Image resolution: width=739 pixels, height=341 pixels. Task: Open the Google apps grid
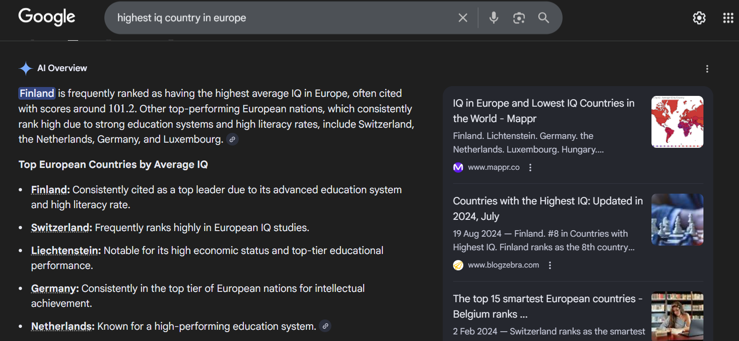point(728,18)
